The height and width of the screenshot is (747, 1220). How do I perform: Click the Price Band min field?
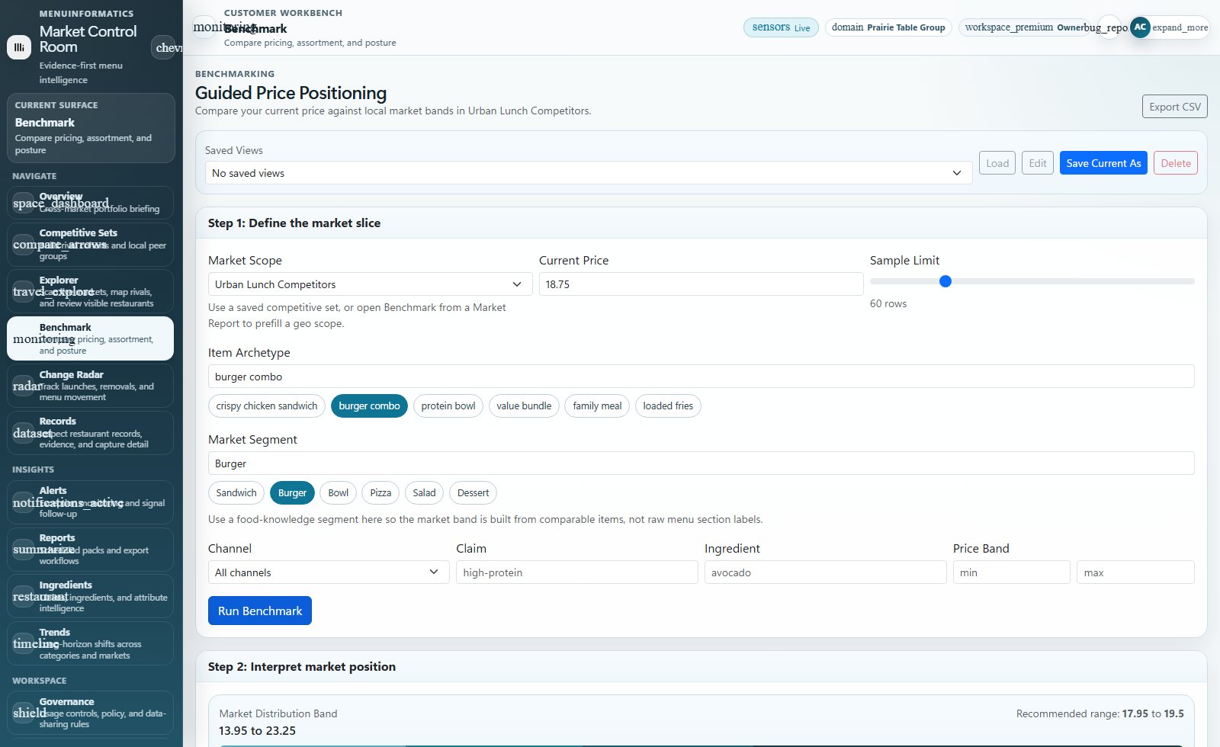(x=1011, y=572)
